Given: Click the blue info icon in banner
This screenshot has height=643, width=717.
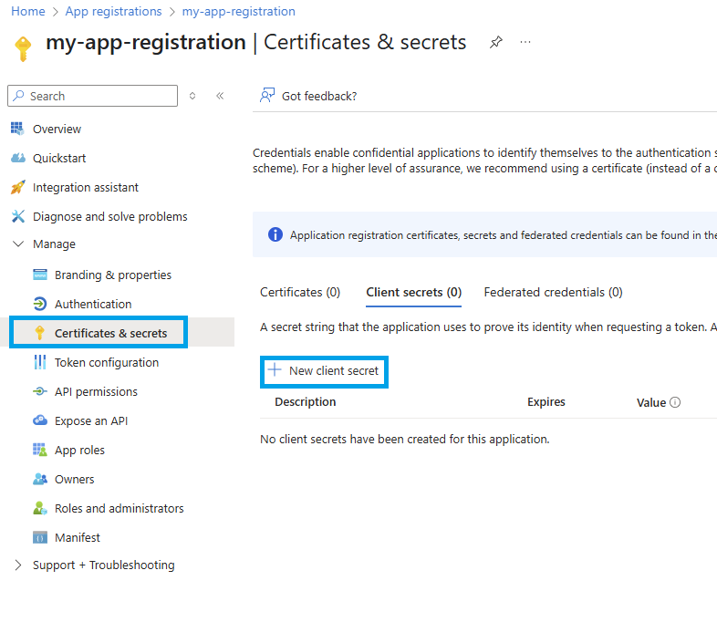Looking at the screenshot, I should pos(275,234).
